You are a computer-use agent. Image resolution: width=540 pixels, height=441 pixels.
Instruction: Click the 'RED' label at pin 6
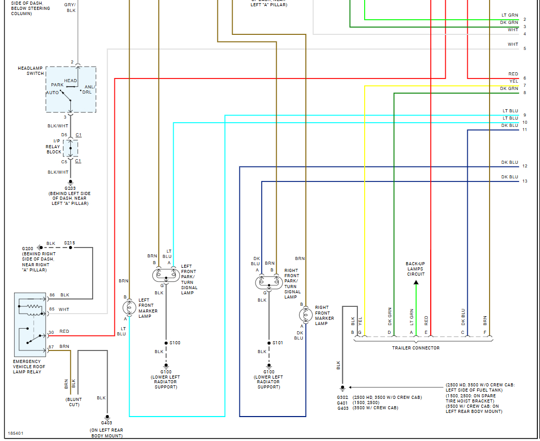click(x=513, y=74)
